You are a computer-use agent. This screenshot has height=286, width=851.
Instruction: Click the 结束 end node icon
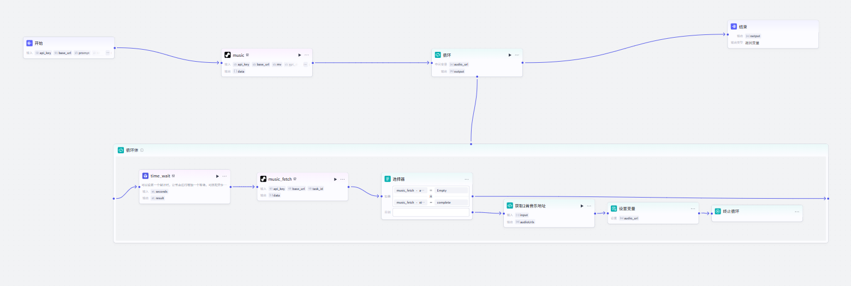(734, 27)
